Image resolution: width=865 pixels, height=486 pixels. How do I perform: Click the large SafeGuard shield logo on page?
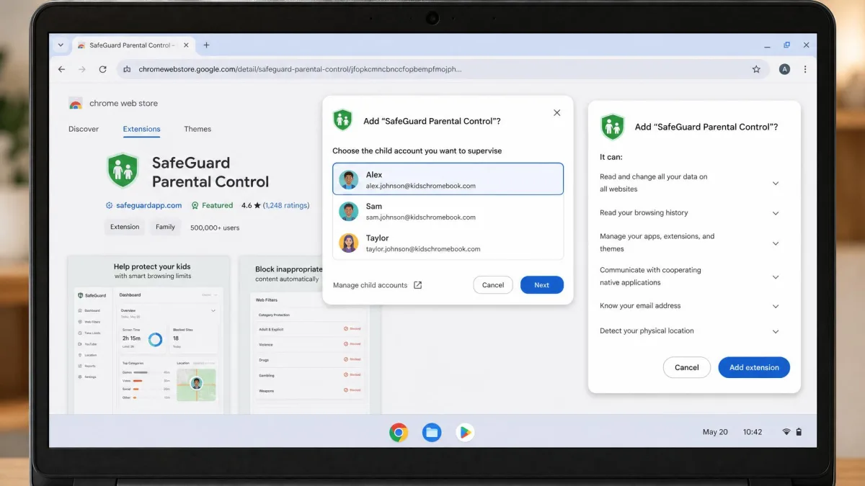pos(123,171)
